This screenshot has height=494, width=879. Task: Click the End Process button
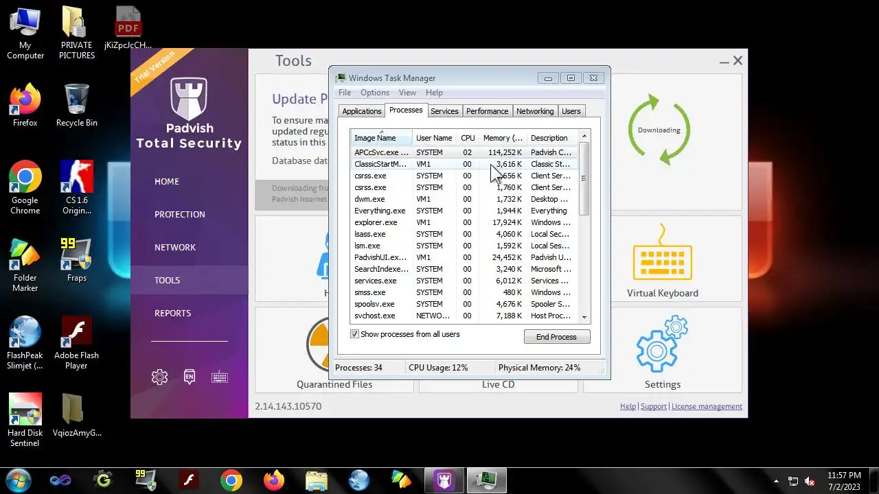pos(556,337)
